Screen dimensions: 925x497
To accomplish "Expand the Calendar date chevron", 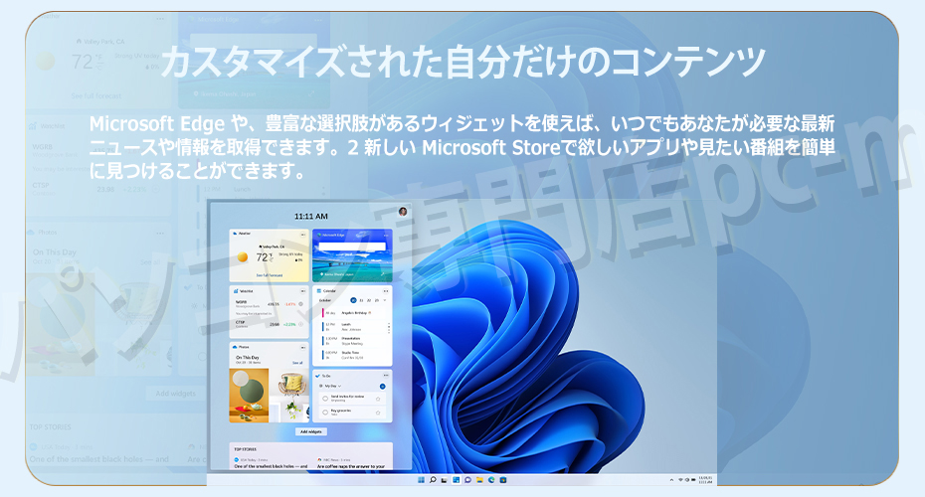I will click(385, 300).
